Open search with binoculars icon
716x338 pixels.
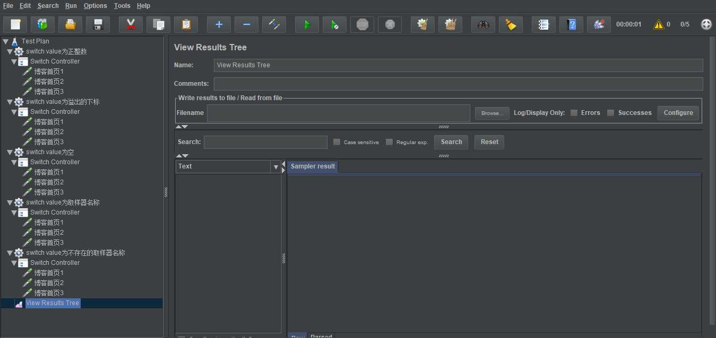483,24
